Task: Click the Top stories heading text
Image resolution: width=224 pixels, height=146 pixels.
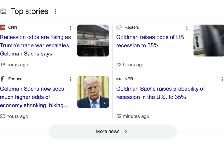Action: pos(30,11)
